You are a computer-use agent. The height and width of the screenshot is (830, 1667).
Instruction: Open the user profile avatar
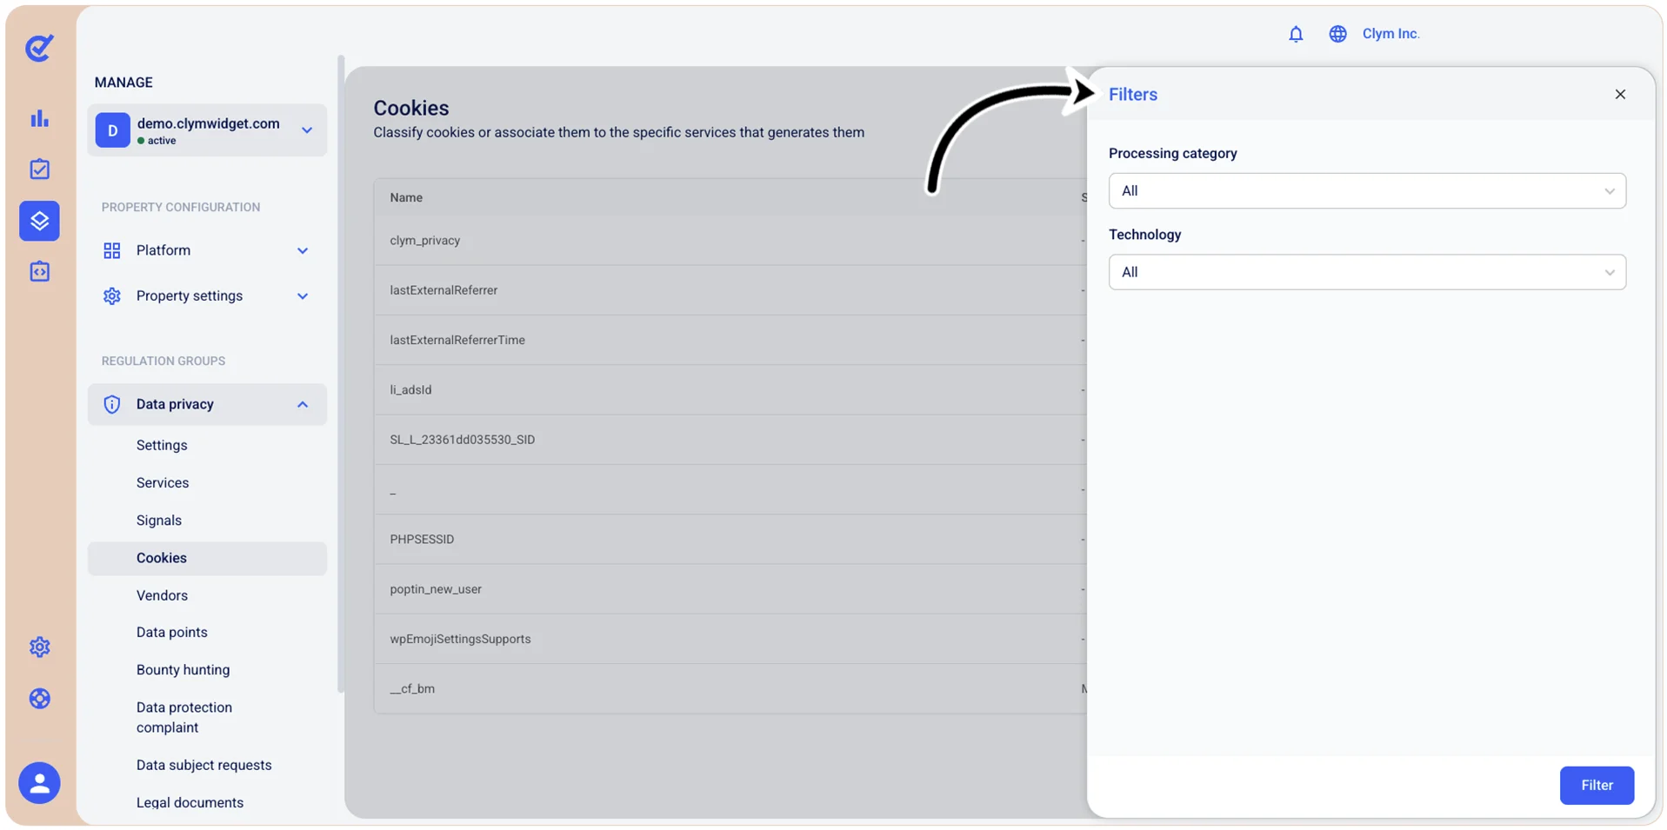tap(39, 783)
